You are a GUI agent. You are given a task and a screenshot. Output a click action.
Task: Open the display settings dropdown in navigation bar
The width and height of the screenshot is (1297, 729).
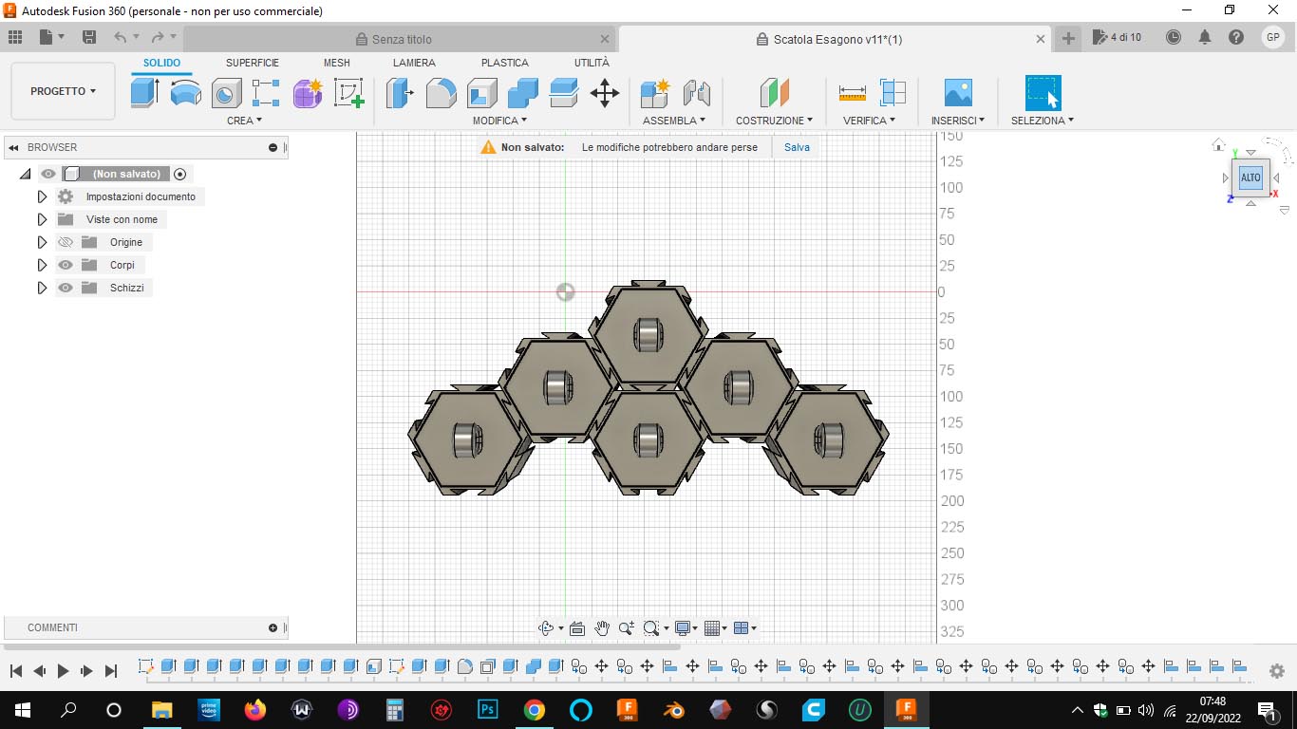click(x=694, y=627)
